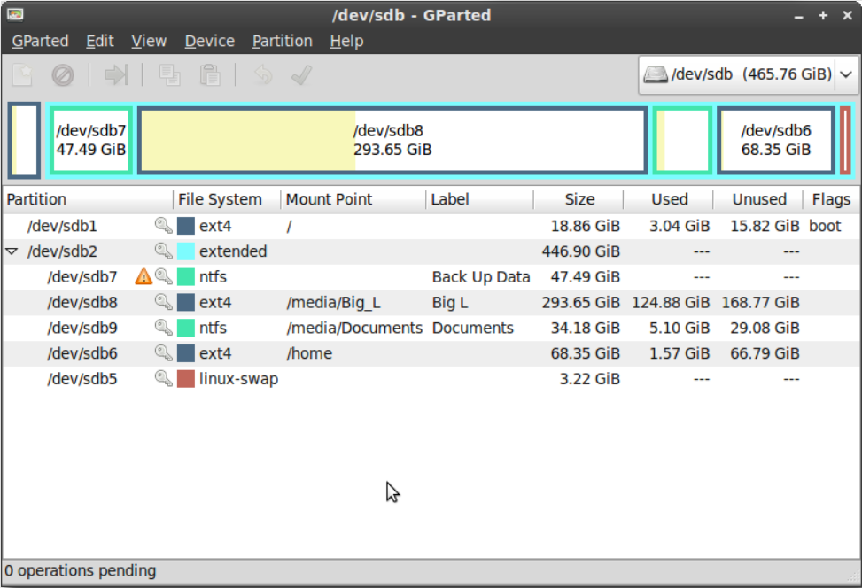The height and width of the screenshot is (588, 862).
Task: Open the Device menu
Action: (x=209, y=41)
